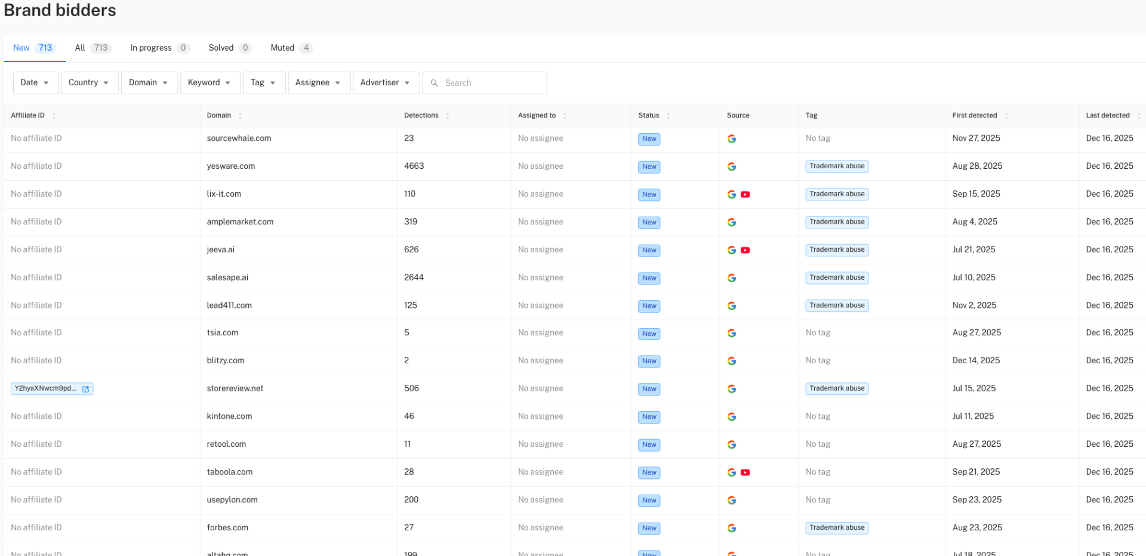Screen dimensions: 1146x556
Task: Open the Tag filter dropdown
Action: (x=264, y=83)
